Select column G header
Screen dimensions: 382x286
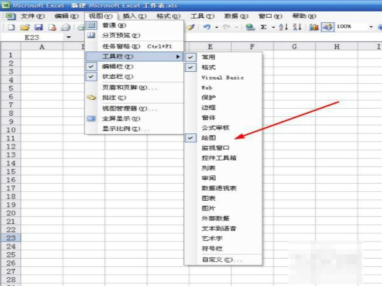point(294,46)
